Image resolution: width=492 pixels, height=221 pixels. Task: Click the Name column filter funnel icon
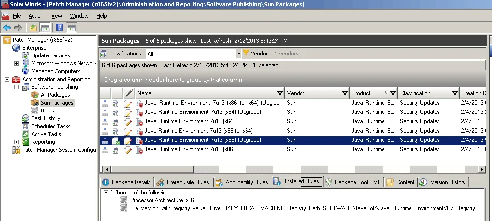(x=280, y=93)
